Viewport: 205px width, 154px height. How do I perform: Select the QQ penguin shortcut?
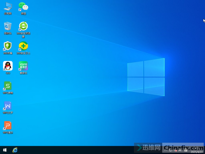point(8,68)
